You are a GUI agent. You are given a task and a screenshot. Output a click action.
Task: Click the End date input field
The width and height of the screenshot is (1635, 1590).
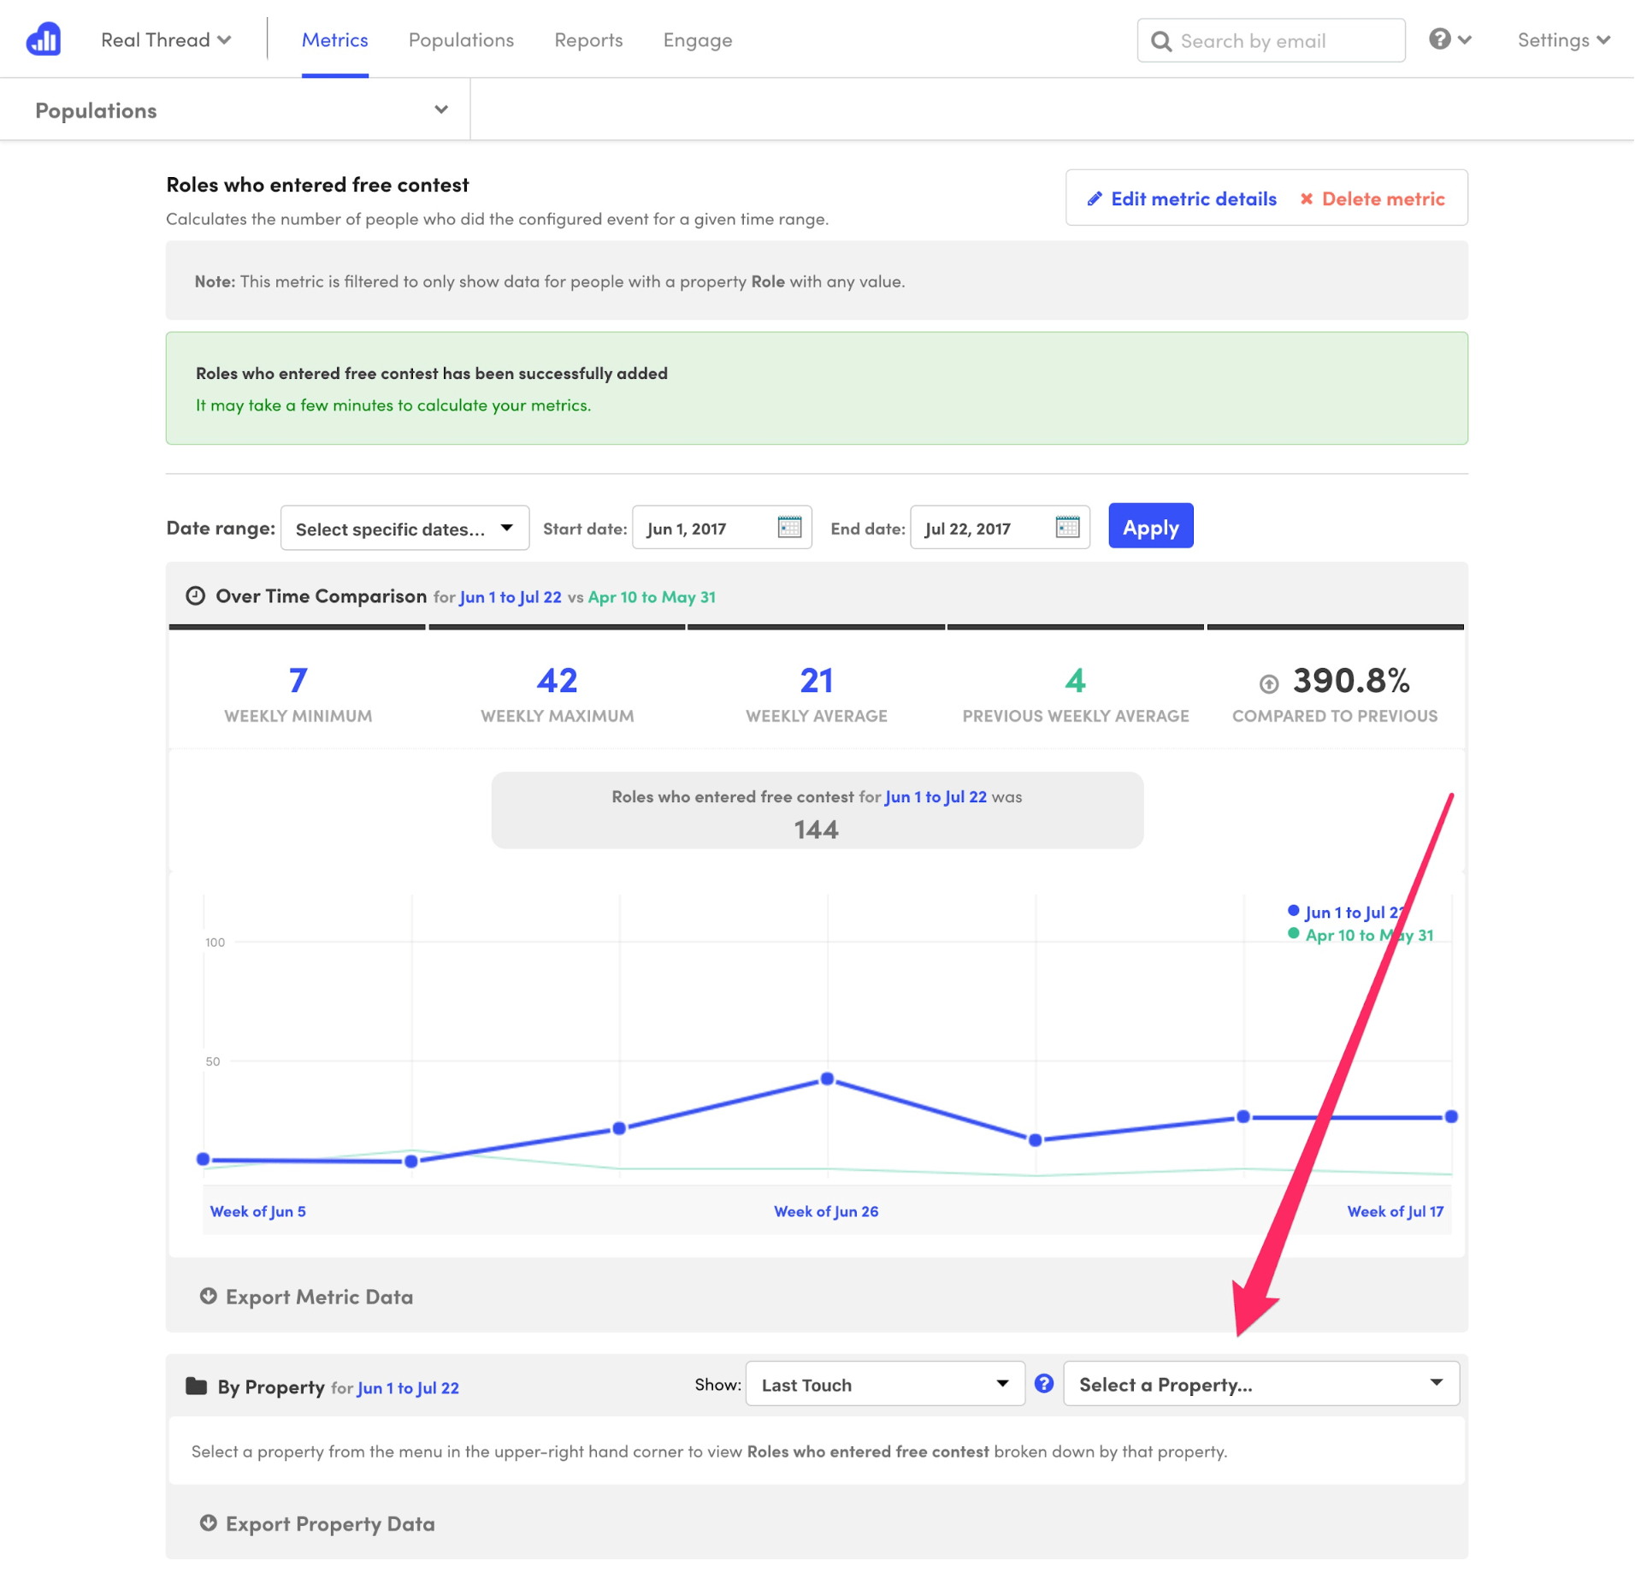coord(1000,528)
